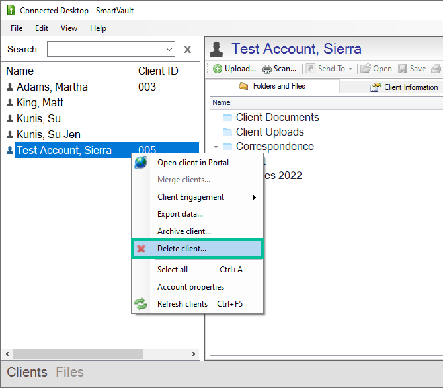Switch to the Folders and Files tab
The height and width of the screenshot is (388, 443).
coord(272,86)
